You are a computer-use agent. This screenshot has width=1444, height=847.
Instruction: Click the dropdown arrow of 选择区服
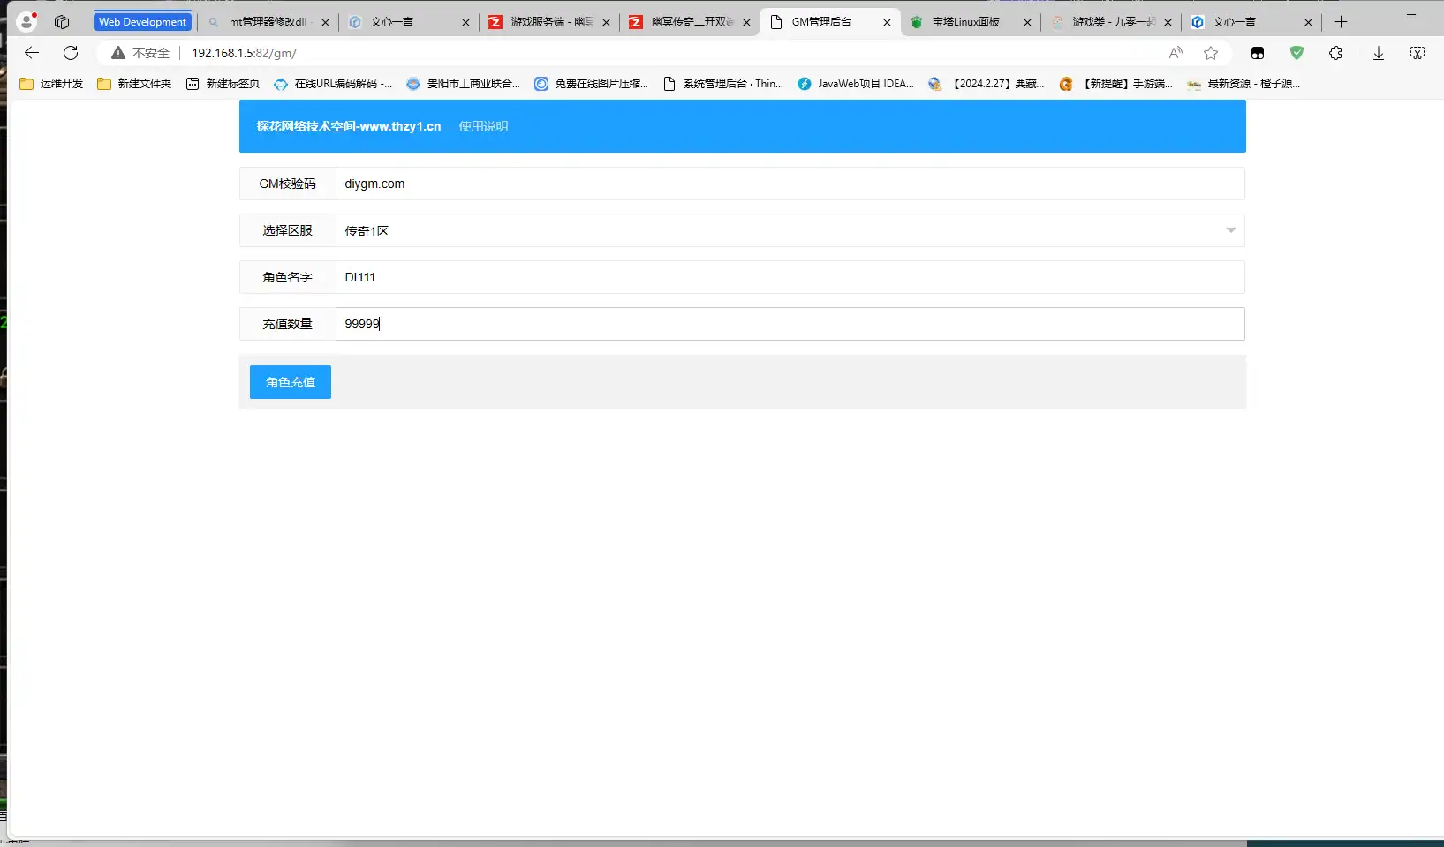pyautogui.click(x=1230, y=230)
